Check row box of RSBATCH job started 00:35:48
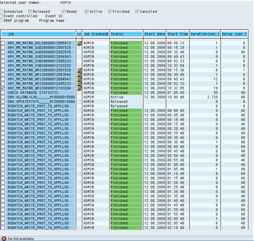This screenshot has width=254, height=241. [3, 142]
